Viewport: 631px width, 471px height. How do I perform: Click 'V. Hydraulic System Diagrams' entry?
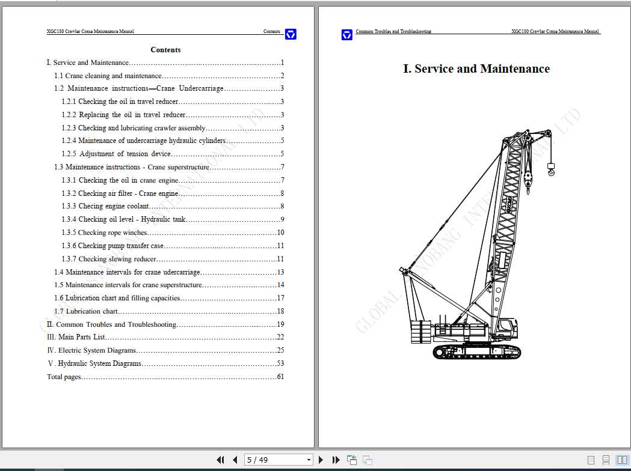pyautogui.click(x=165, y=363)
